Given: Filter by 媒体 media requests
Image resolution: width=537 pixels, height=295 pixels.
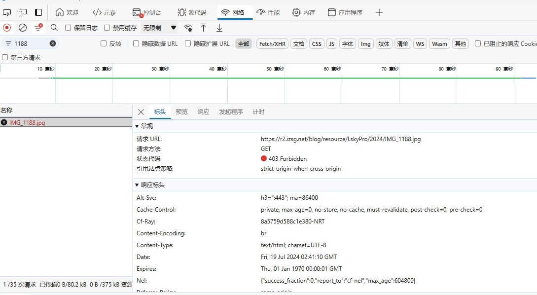Looking at the screenshot, I should point(384,44).
